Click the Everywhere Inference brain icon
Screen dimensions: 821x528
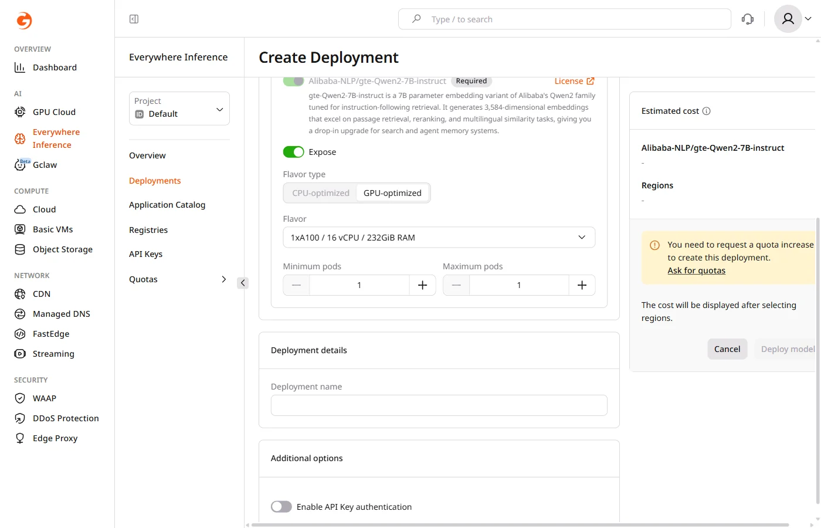point(20,138)
